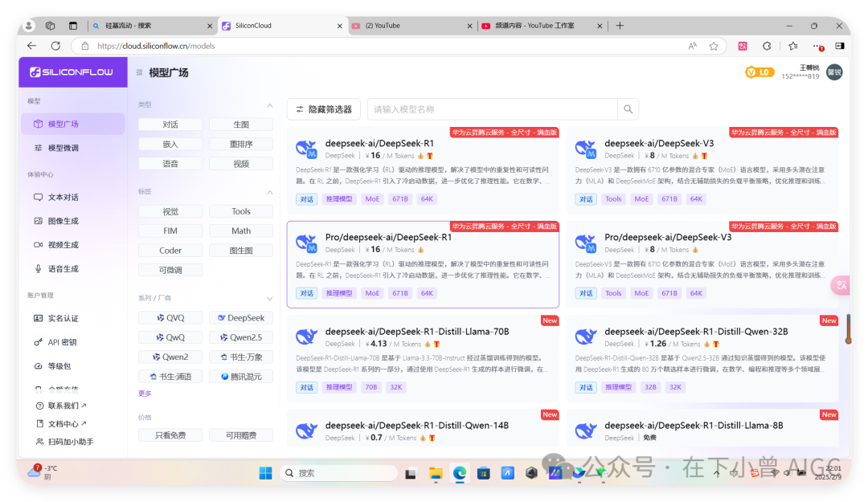Switch to the (2) YouTube tab
The width and height of the screenshot is (868, 502).
411,26
